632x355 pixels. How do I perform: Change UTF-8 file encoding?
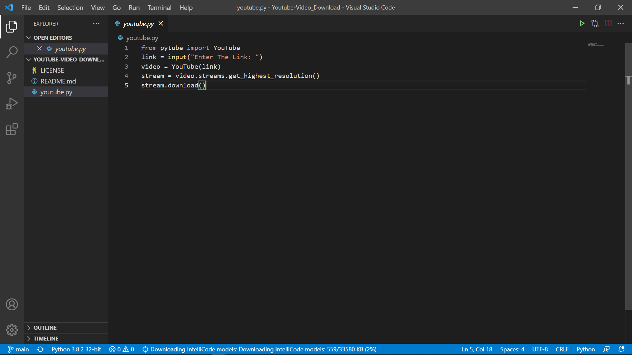[540, 349]
